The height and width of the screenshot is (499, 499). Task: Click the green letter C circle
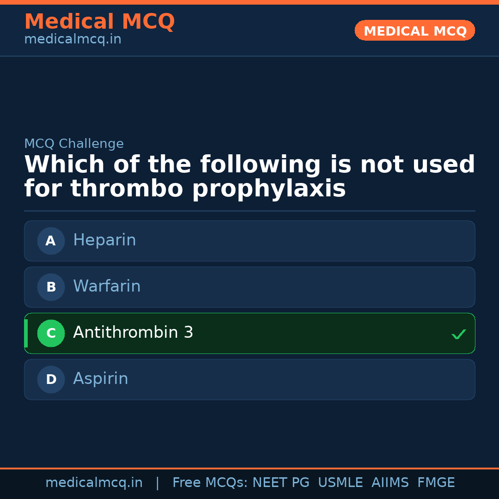coord(51,333)
